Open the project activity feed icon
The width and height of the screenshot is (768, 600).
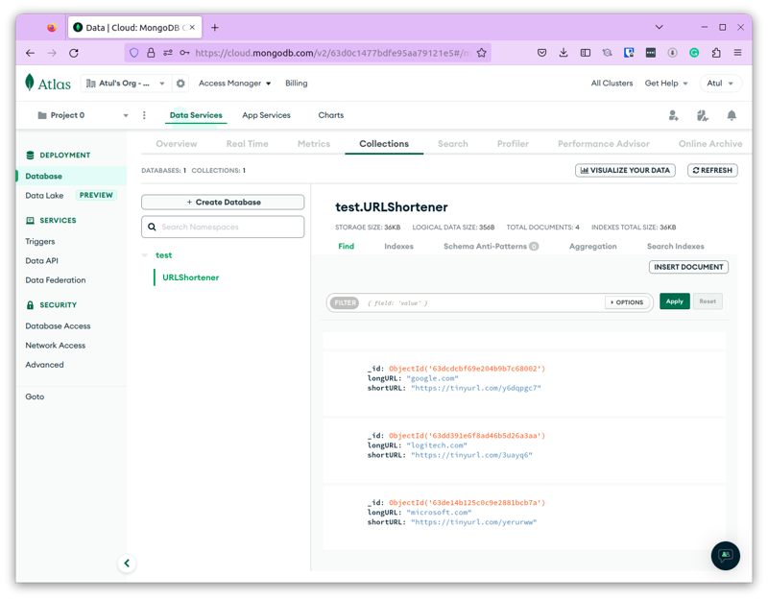coord(702,115)
